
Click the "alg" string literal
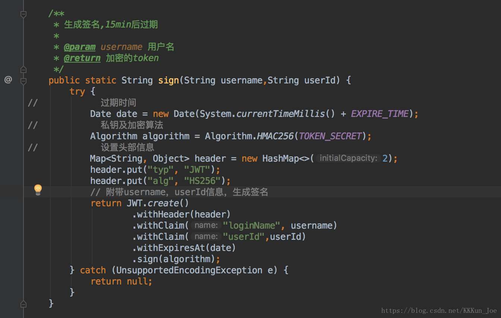(x=160, y=181)
